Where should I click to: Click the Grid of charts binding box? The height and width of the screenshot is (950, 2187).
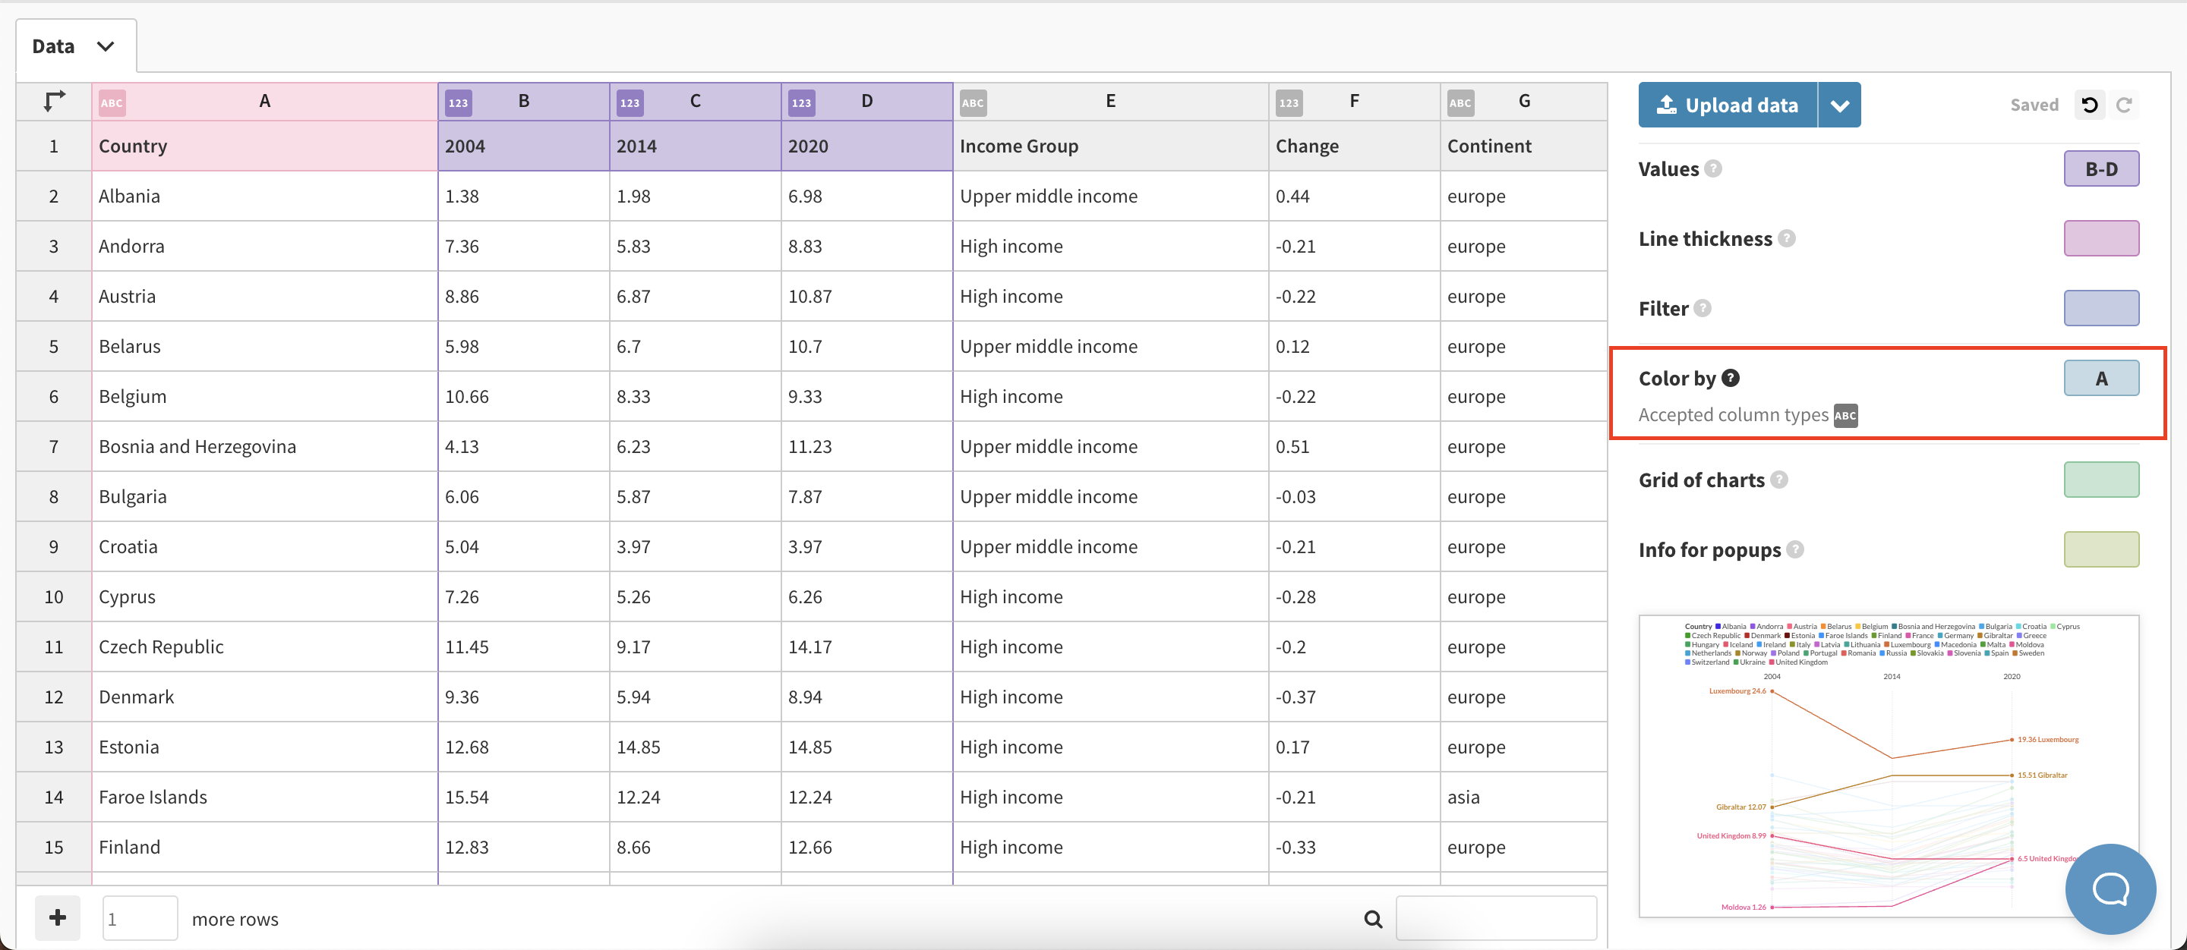pos(2101,480)
